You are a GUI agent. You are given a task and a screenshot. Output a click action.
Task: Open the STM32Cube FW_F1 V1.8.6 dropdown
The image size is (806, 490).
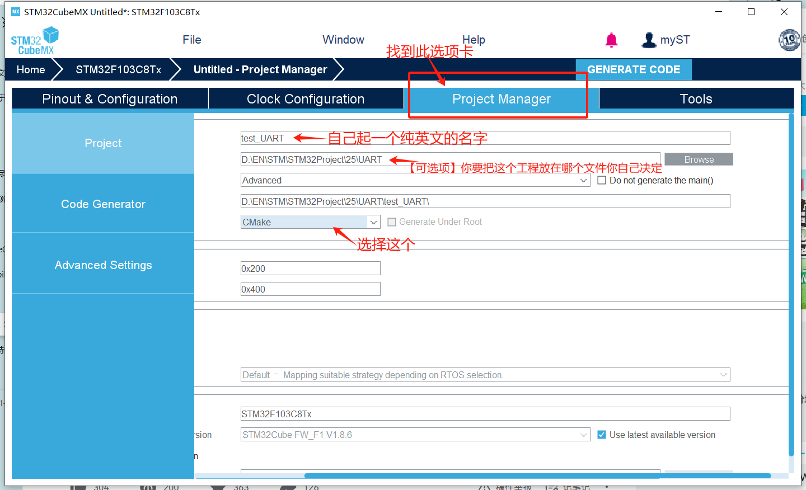pos(415,435)
